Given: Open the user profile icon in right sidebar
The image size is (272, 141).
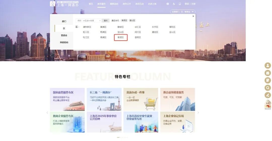Looking at the screenshot, I should pos(268,65).
